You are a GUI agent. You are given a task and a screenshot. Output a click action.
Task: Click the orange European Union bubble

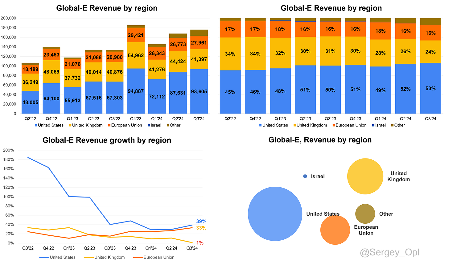coord(335,230)
